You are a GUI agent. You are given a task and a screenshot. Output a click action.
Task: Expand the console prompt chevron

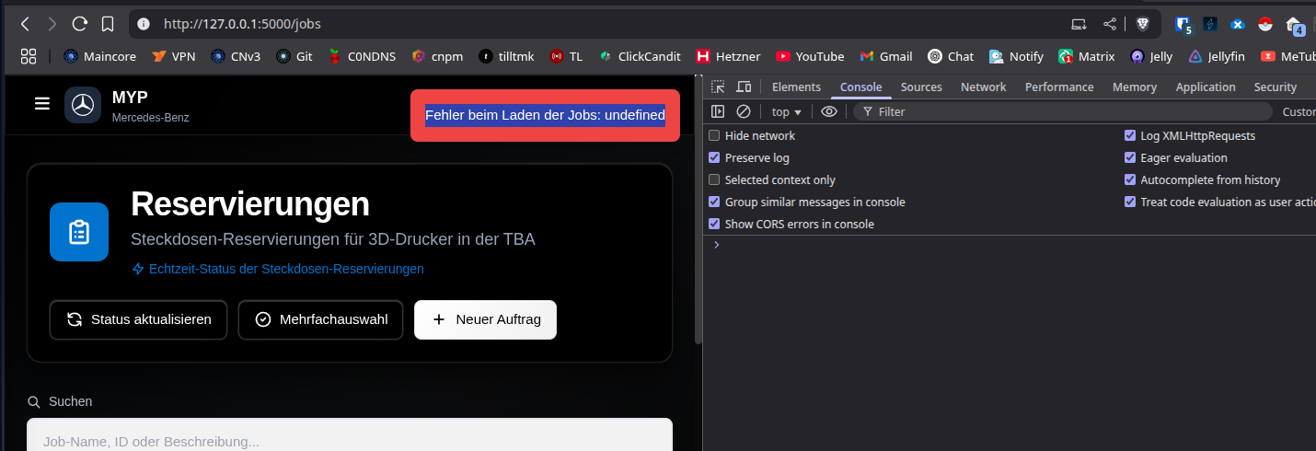click(x=717, y=245)
